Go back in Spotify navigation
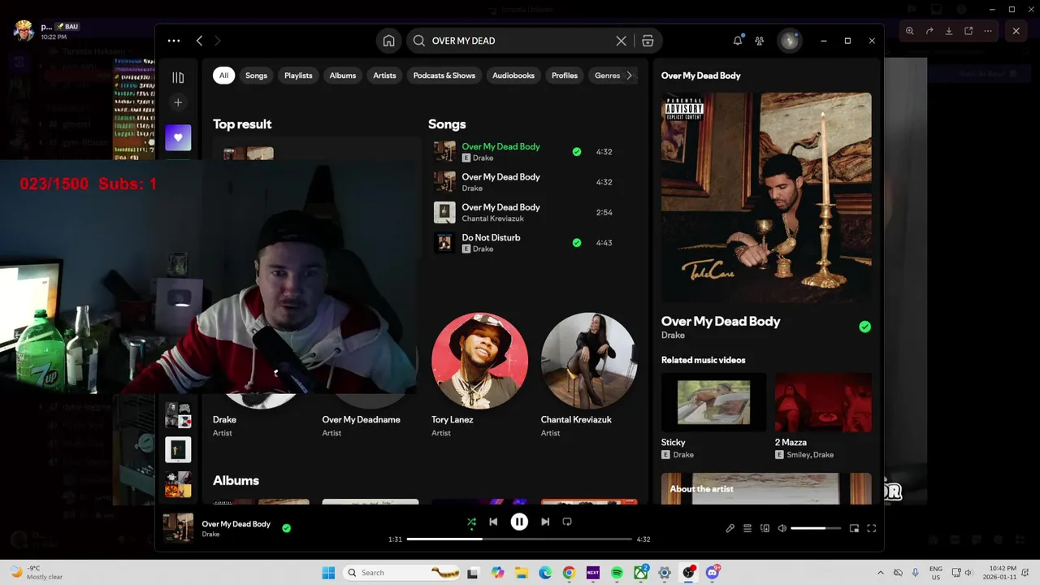This screenshot has width=1040, height=585. (x=199, y=41)
